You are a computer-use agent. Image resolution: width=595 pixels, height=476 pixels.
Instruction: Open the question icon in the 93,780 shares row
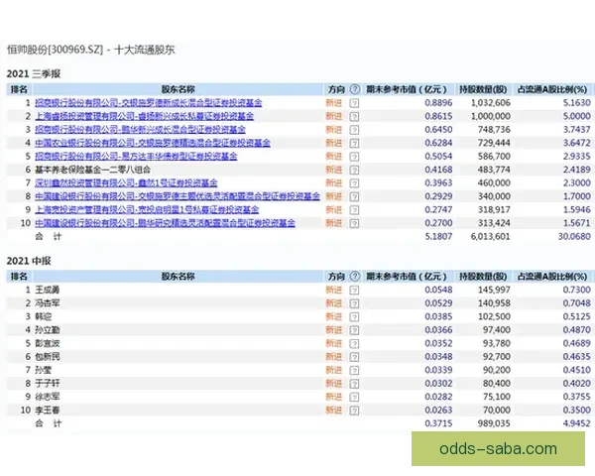[354, 343]
